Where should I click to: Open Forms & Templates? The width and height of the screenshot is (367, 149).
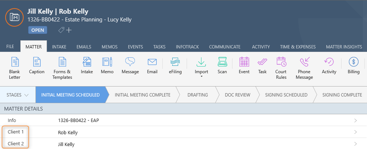pos(62,68)
